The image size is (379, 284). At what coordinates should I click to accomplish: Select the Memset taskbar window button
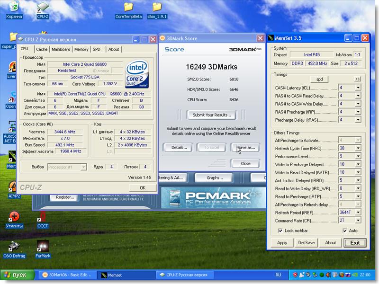[126, 275]
